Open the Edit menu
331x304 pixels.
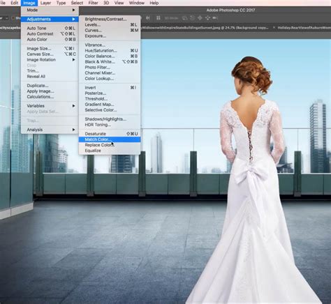(x=15, y=3)
